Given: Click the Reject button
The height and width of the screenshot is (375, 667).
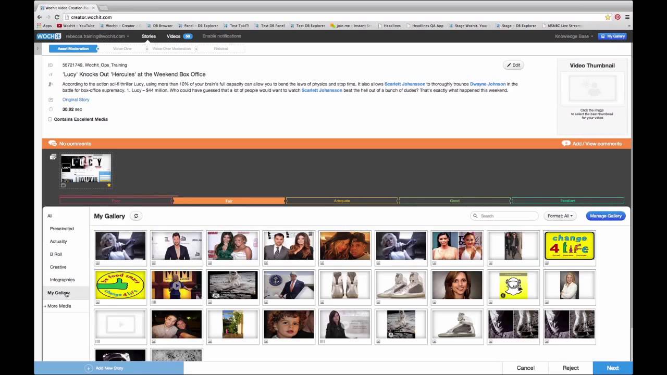Looking at the screenshot, I should tap(571, 368).
